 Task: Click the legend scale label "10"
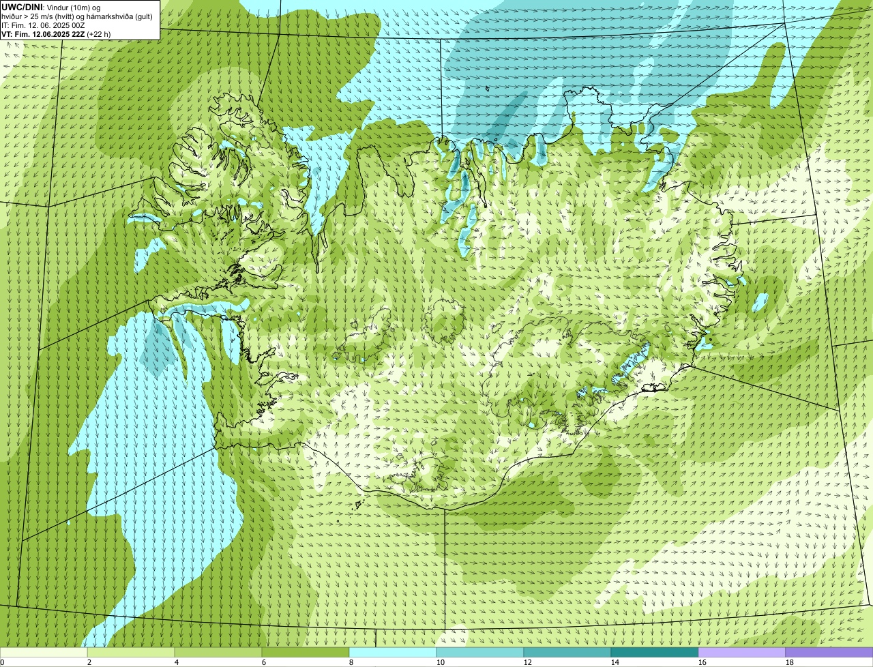tap(441, 662)
